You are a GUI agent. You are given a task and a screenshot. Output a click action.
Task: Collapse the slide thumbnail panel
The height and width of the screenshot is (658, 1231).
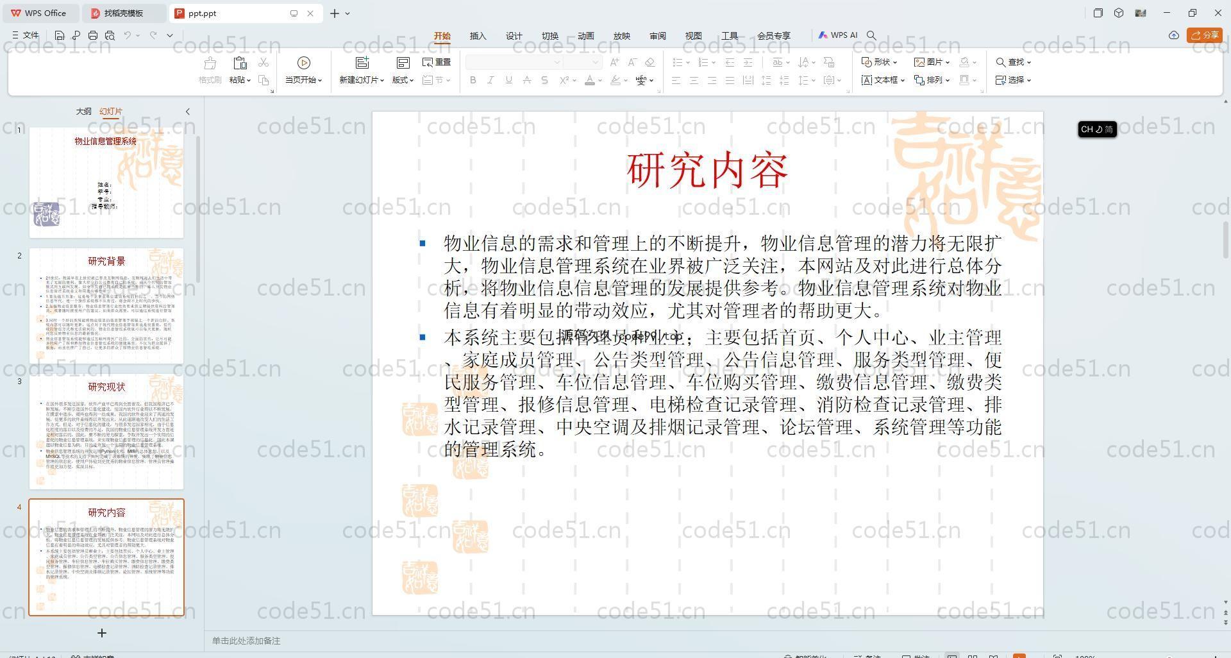click(188, 112)
